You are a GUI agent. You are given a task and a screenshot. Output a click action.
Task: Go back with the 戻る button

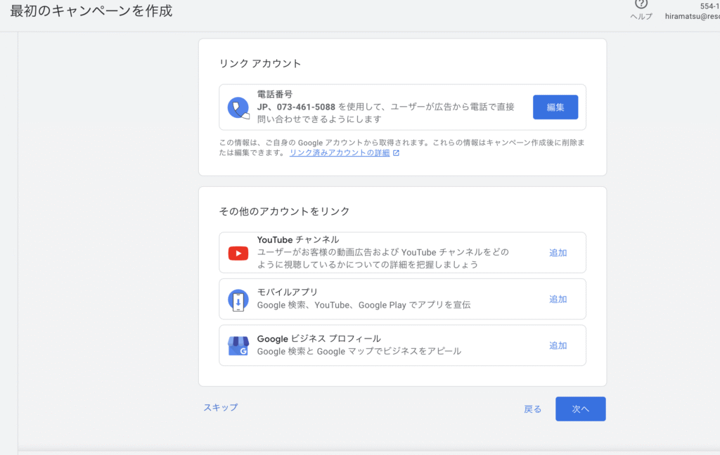533,409
